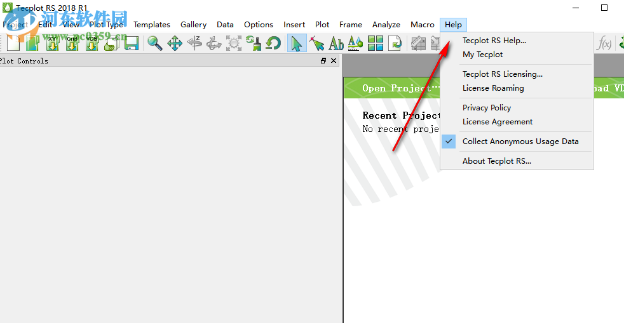Click the stacked folders with hand icon
Screen dimensions: 624x323
coord(111,43)
